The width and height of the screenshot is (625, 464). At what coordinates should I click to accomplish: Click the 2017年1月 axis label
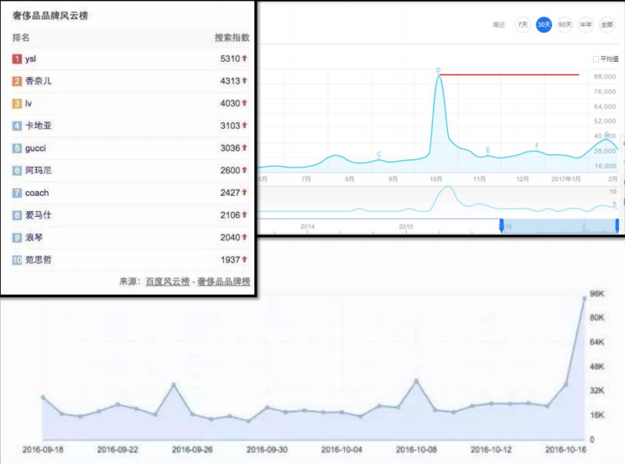[x=565, y=179]
